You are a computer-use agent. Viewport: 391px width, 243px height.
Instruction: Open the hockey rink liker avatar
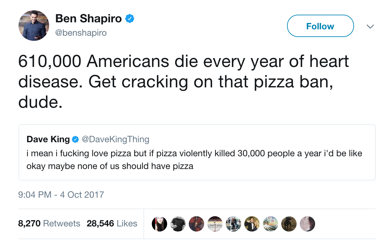[215, 224]
